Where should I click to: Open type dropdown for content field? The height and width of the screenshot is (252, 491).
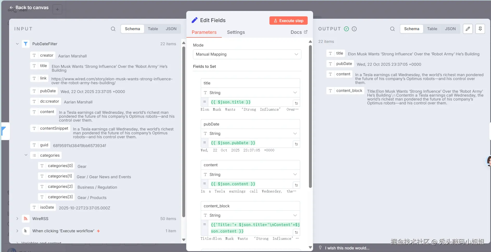point(250,175)
